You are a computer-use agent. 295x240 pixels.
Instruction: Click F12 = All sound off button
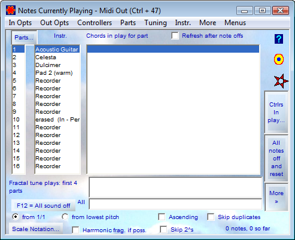43,205
